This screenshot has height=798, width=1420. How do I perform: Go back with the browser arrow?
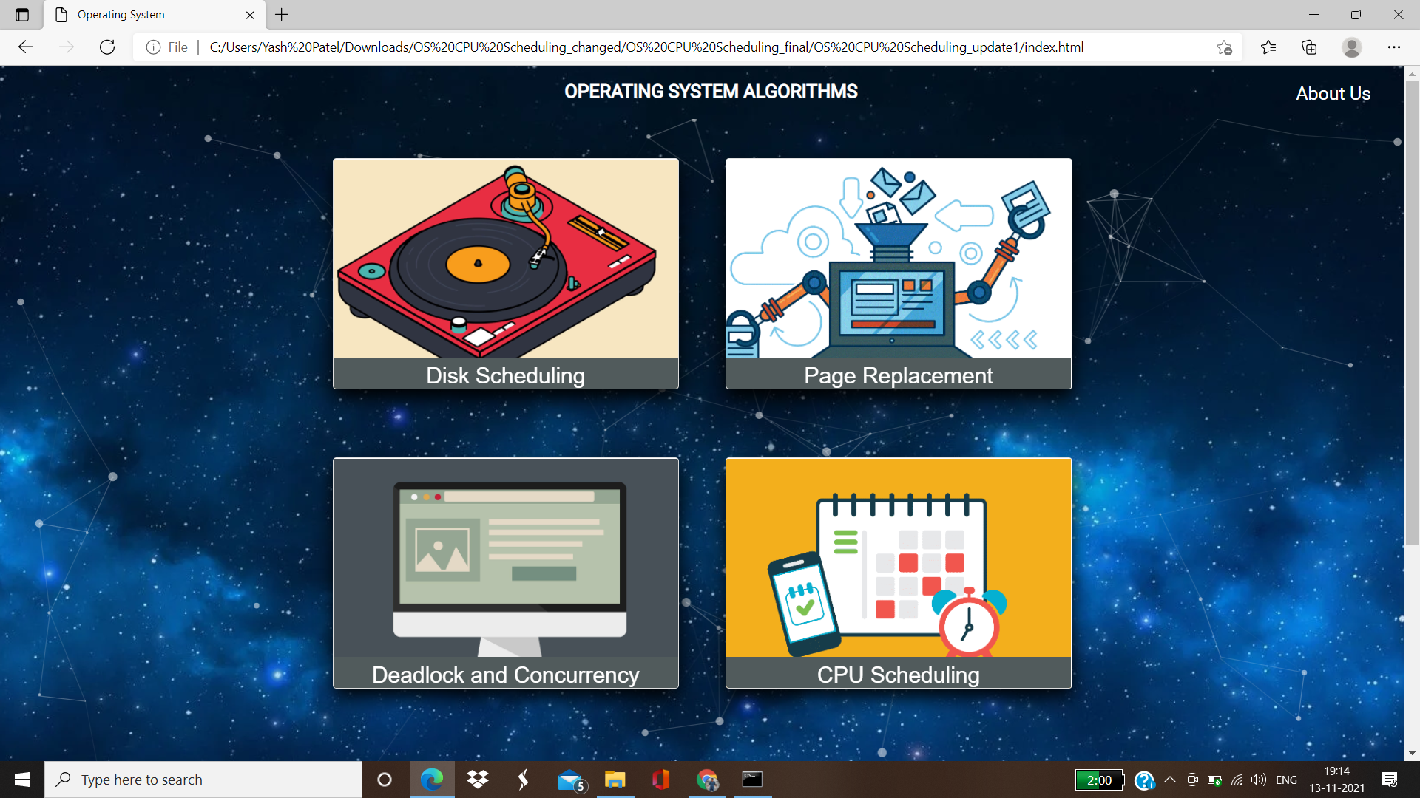[x=26, y=47]
